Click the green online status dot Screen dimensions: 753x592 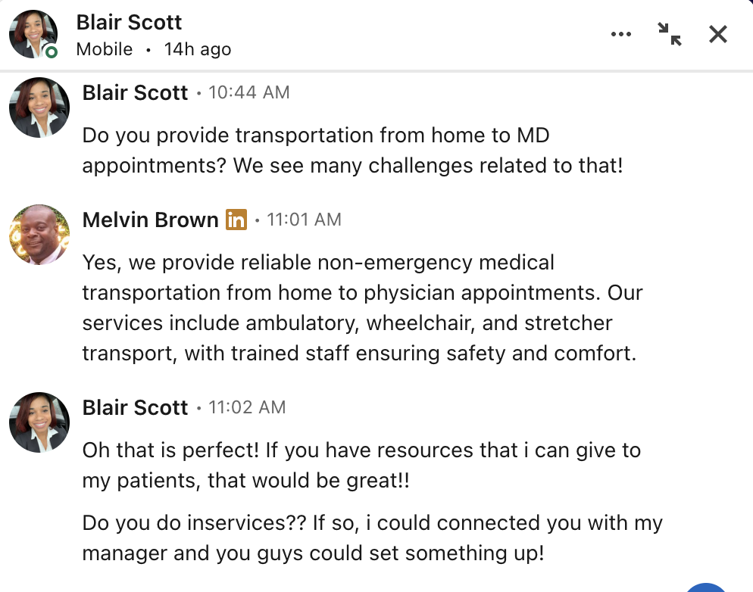pos(51,51)
